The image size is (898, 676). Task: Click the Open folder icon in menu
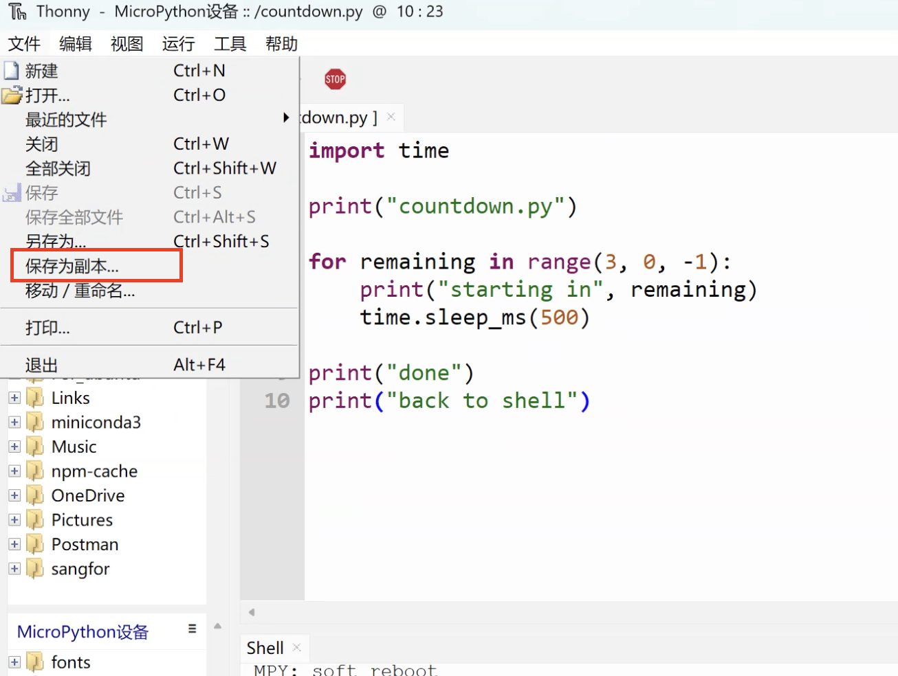[12, 95]
